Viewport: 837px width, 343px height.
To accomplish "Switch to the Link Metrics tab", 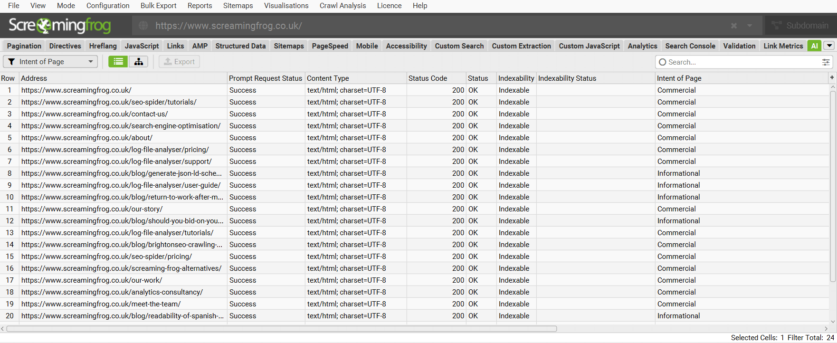I will [x=783, y=46].
